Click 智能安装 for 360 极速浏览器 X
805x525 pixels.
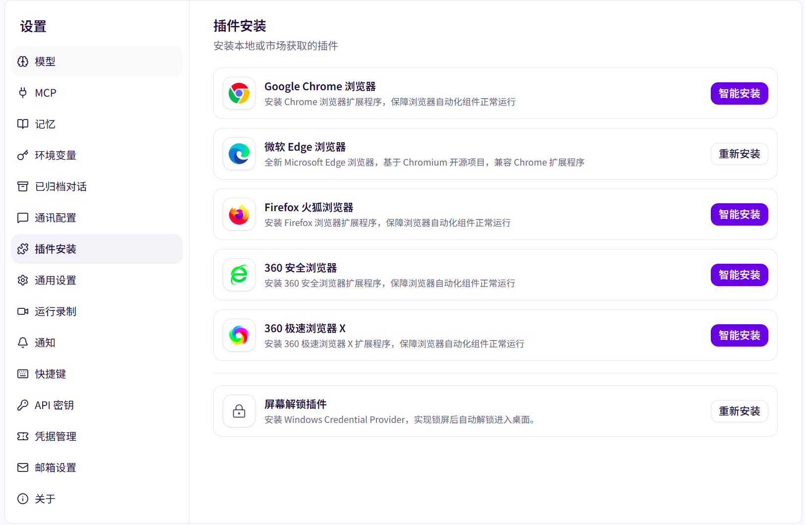739,335
